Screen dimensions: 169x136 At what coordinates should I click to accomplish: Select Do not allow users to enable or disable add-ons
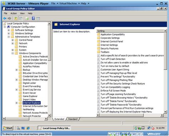pos(124,62)
